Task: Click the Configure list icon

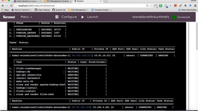Action: pyautogui.click(x=57, y=17)
